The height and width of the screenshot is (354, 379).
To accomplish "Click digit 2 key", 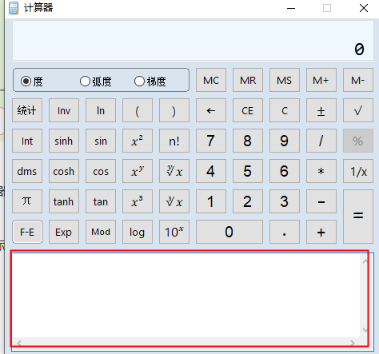I will point(248,201).
